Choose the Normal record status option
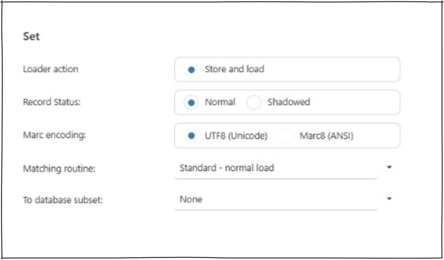The image size is (444, 260). 191,103
